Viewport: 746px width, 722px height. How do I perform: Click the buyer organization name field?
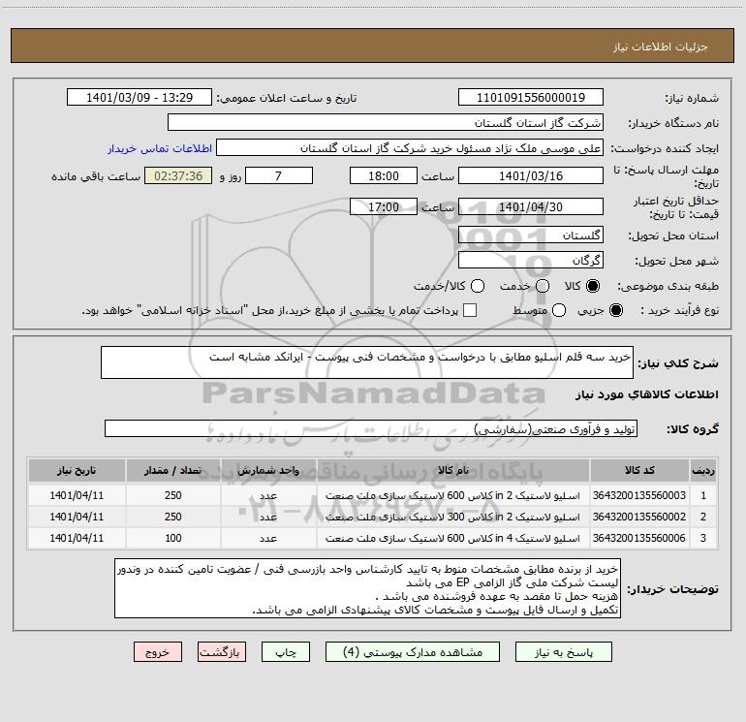point(386,123)
